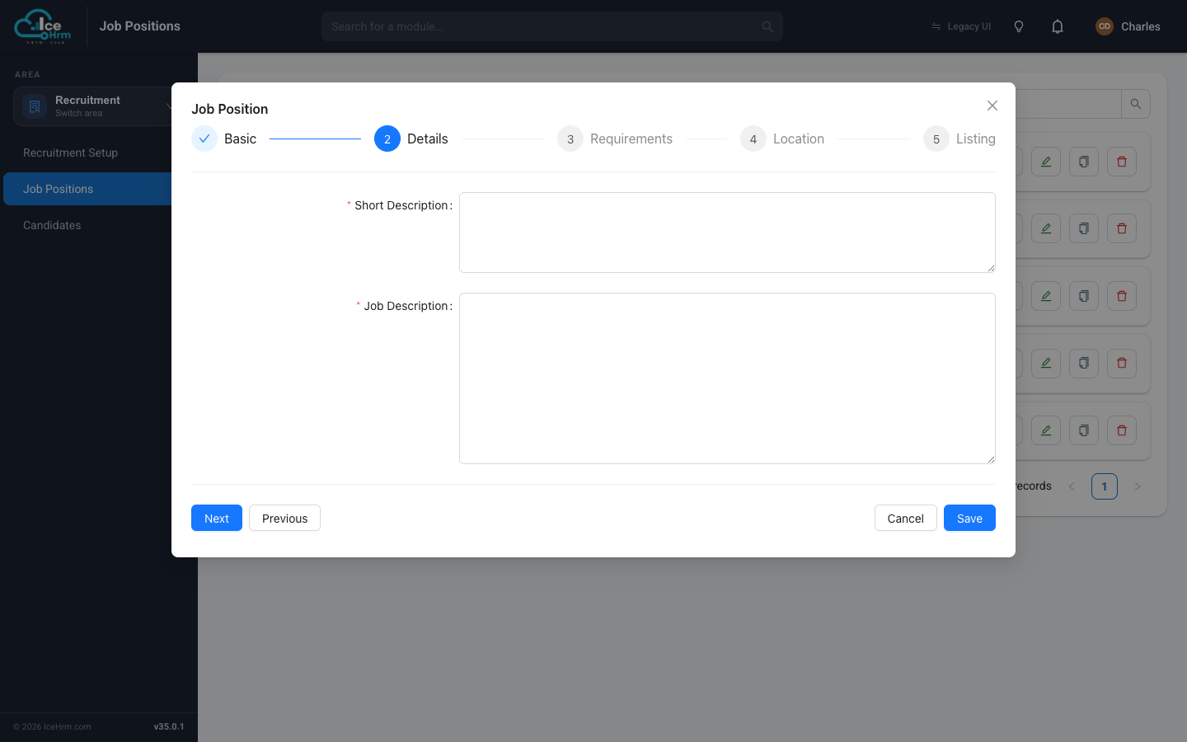Click the last row's red trash icon
1187x742 pixels.
point(1122,430)
